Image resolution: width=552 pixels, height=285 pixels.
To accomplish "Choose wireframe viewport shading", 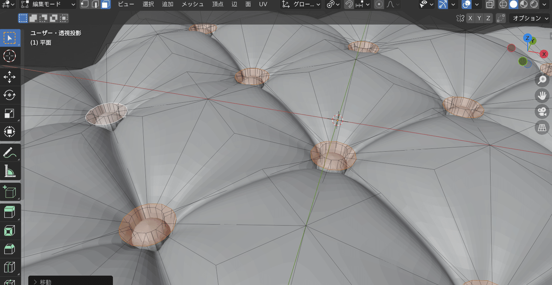I will 503,5.
